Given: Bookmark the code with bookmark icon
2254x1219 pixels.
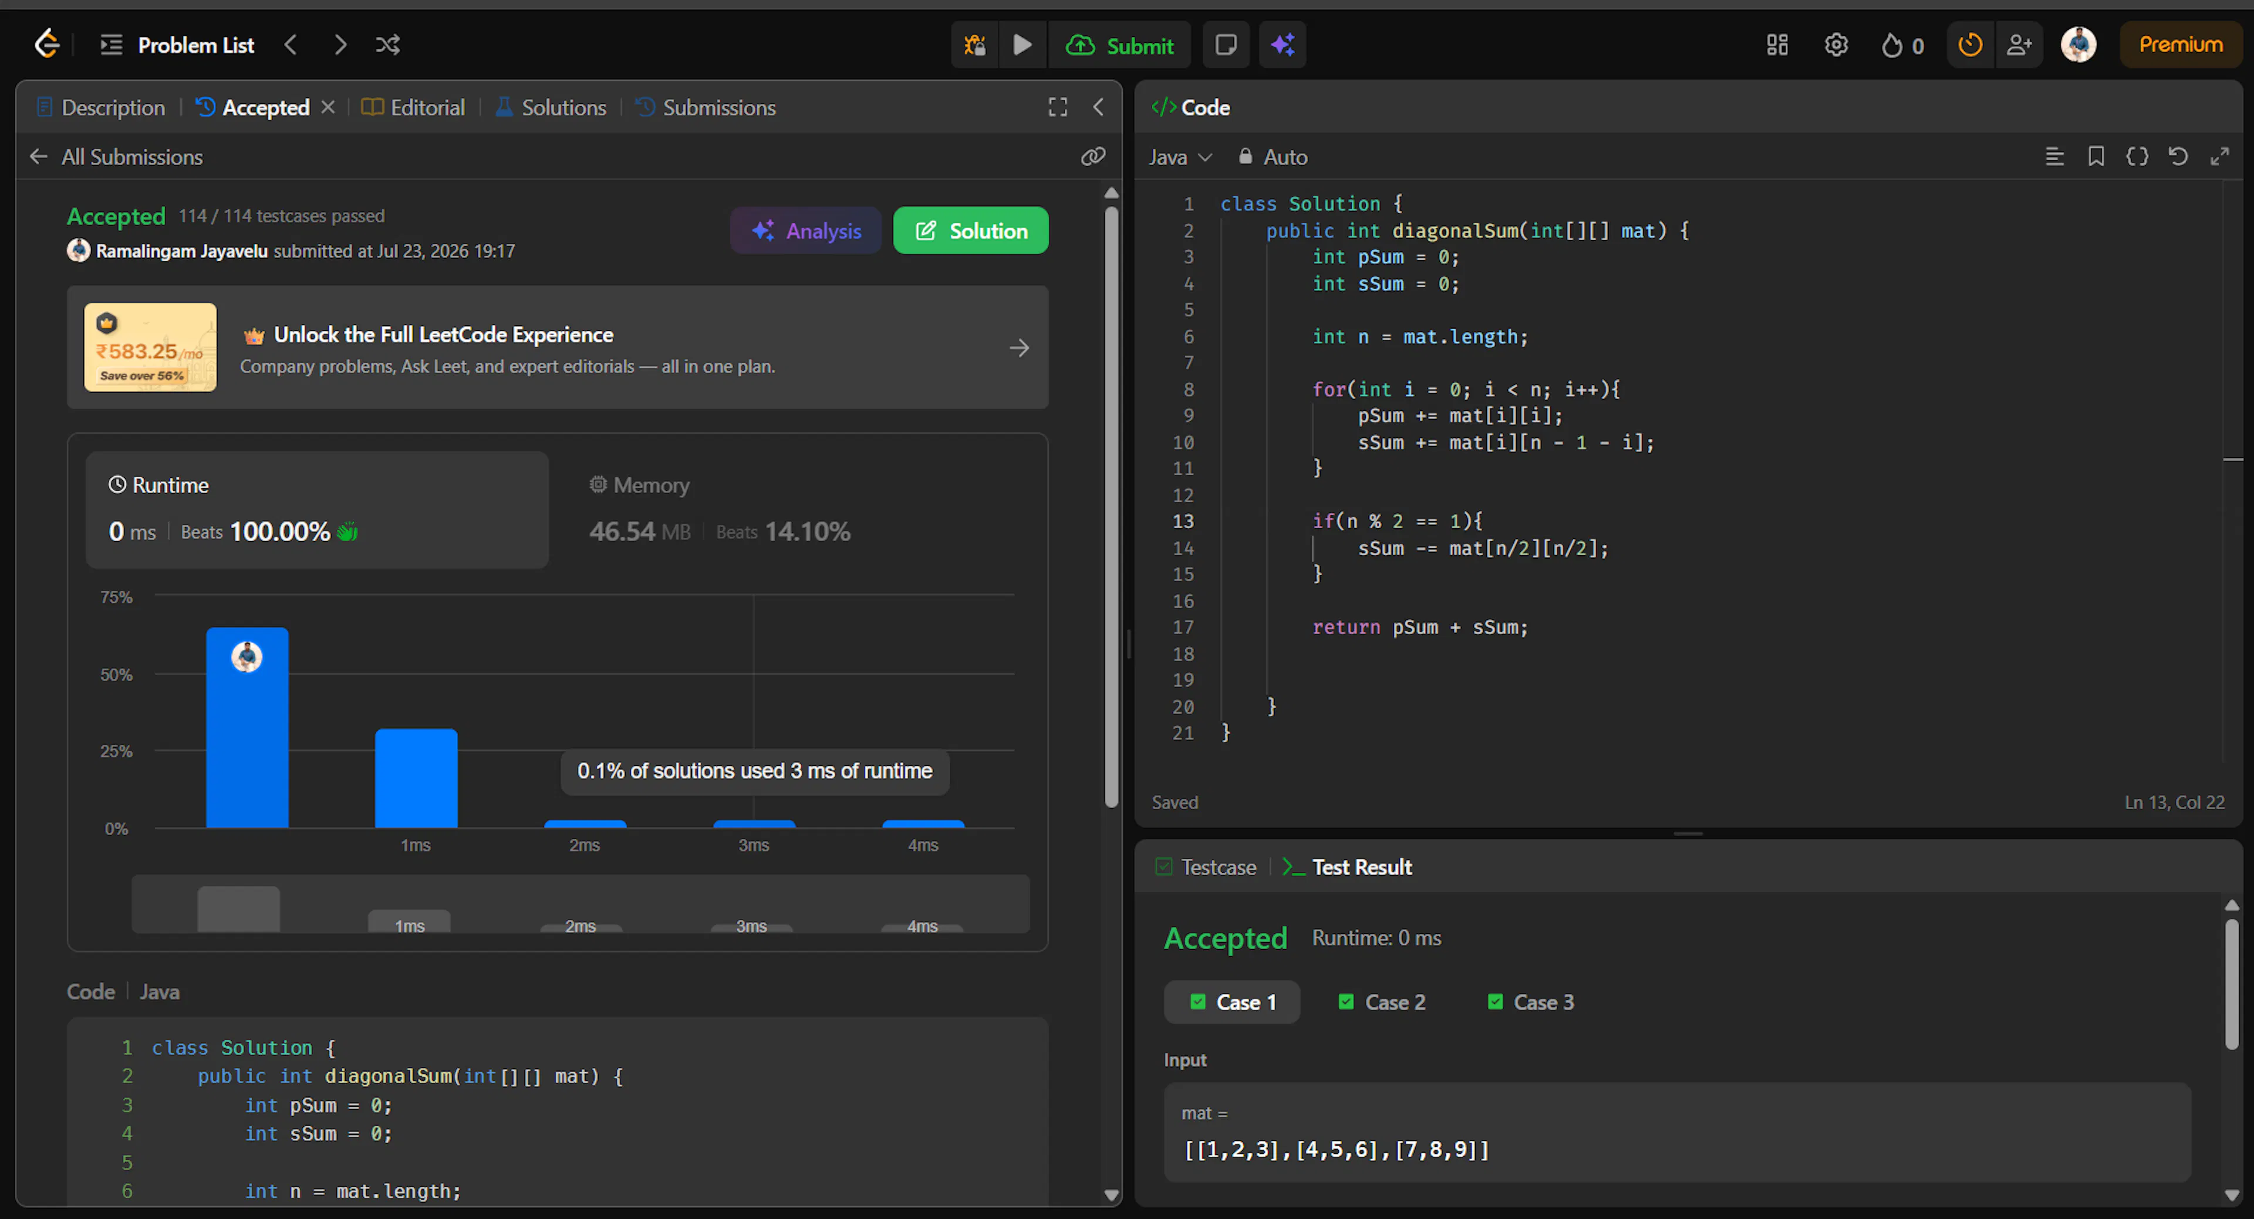Looking at the screenshot, I should tap(2096, 157).
